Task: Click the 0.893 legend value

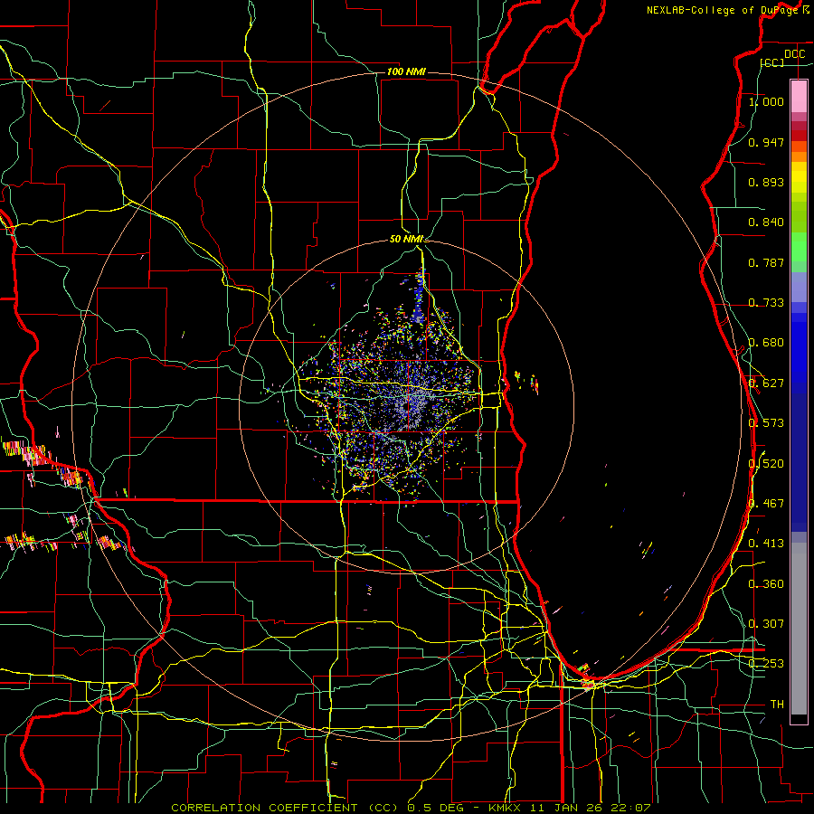Action: coord(766,182)
